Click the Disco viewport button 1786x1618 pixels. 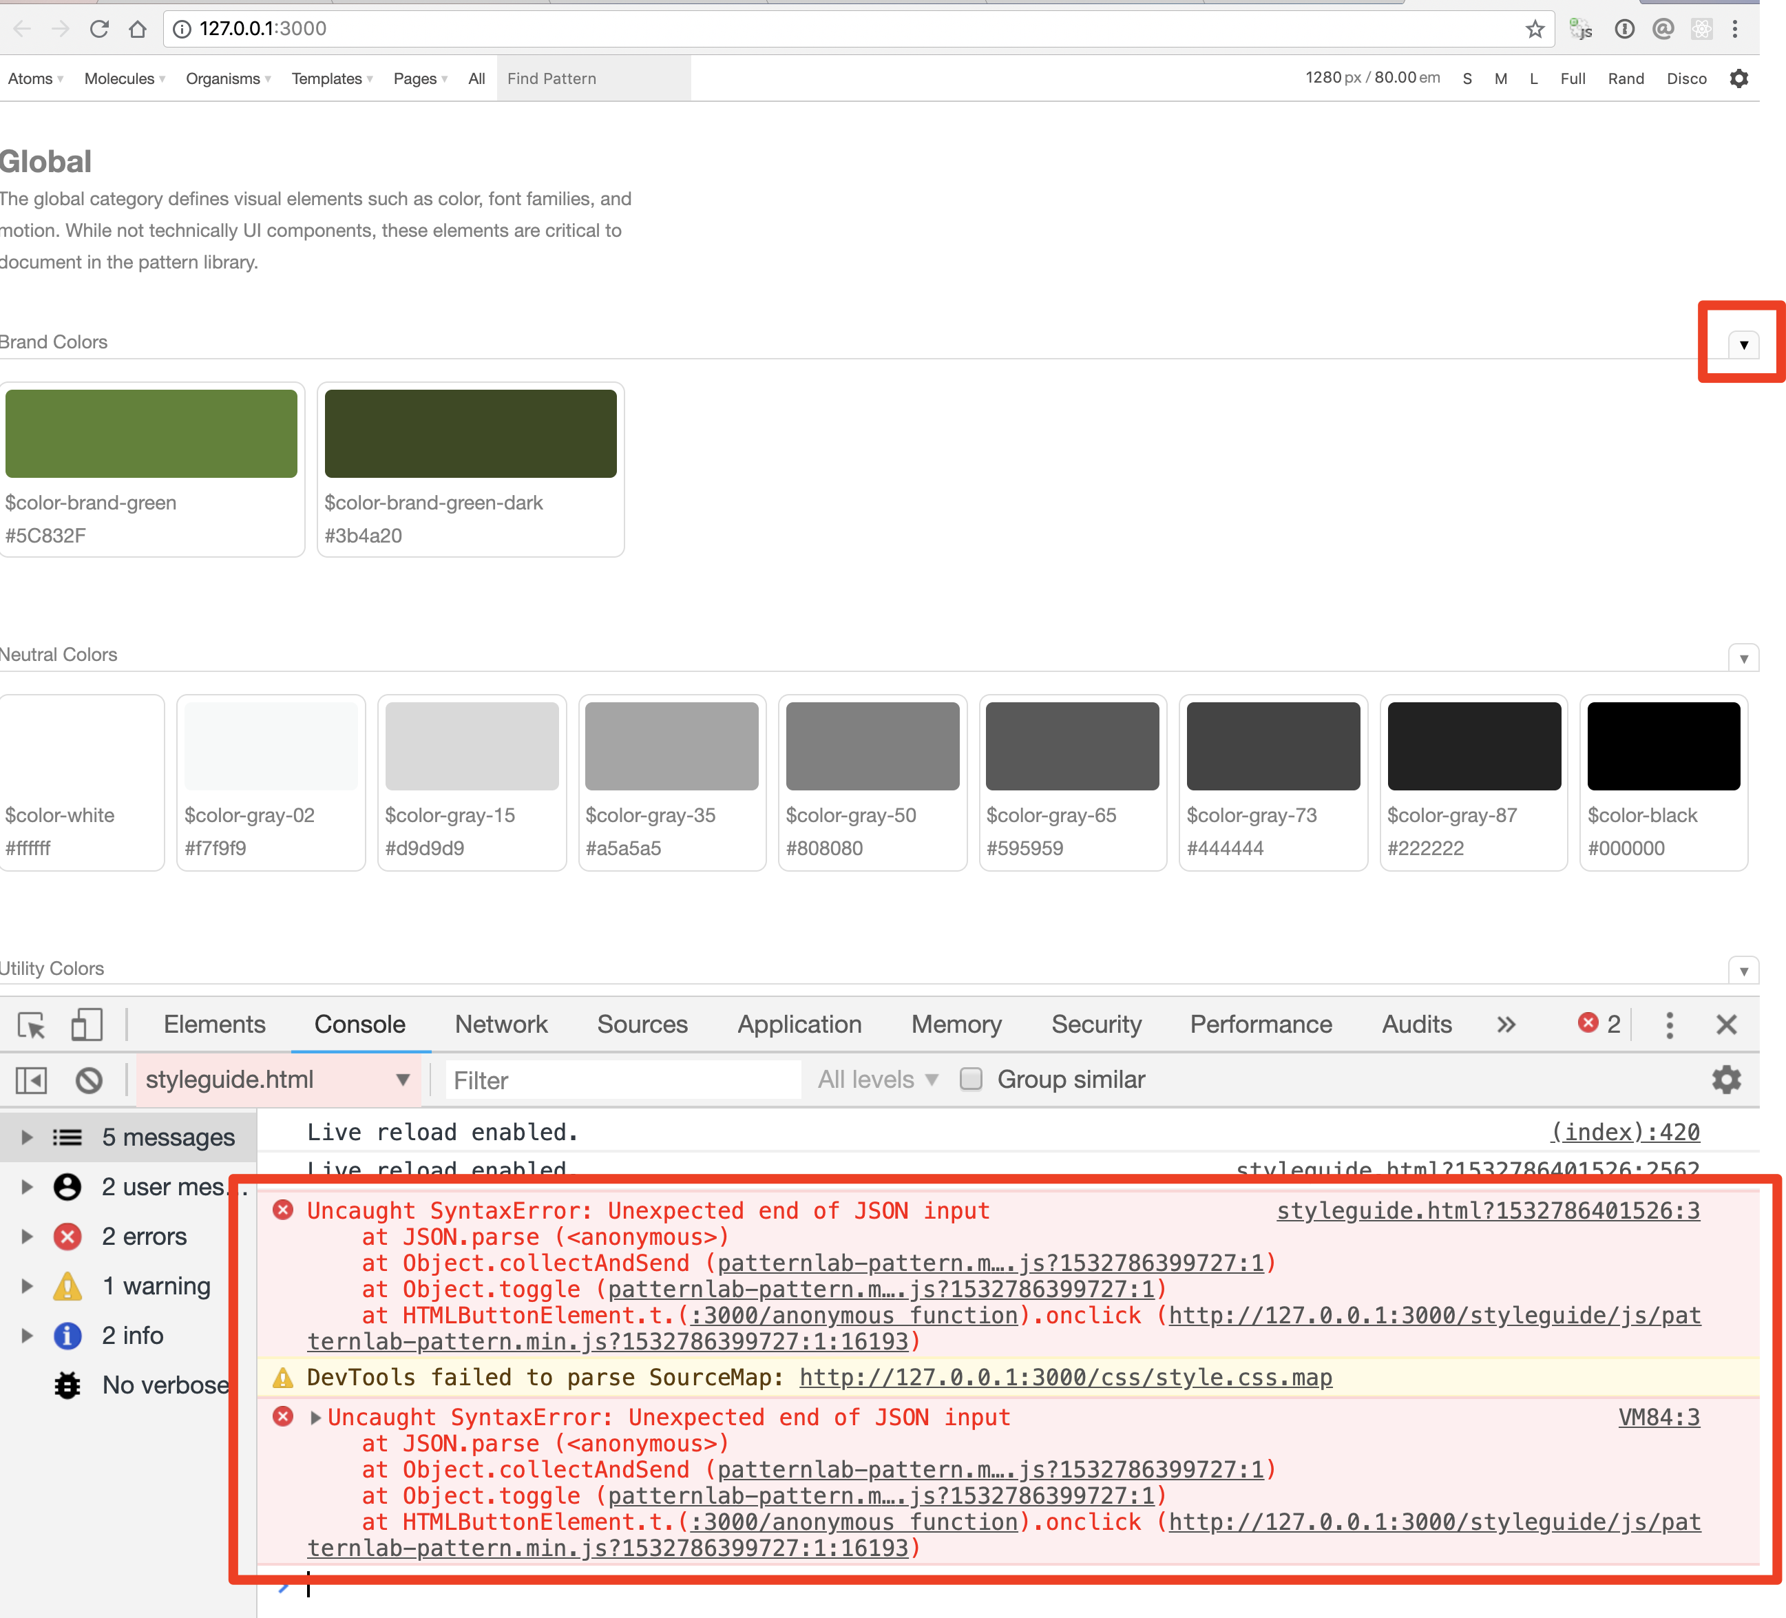pyautogui.click(x=1686, y=79)
